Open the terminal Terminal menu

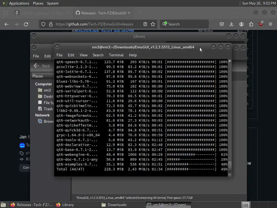click(x=116, y=55)
